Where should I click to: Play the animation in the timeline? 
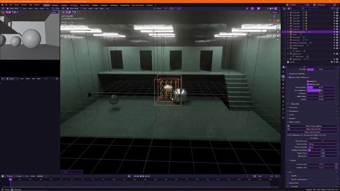click(143, 176)
